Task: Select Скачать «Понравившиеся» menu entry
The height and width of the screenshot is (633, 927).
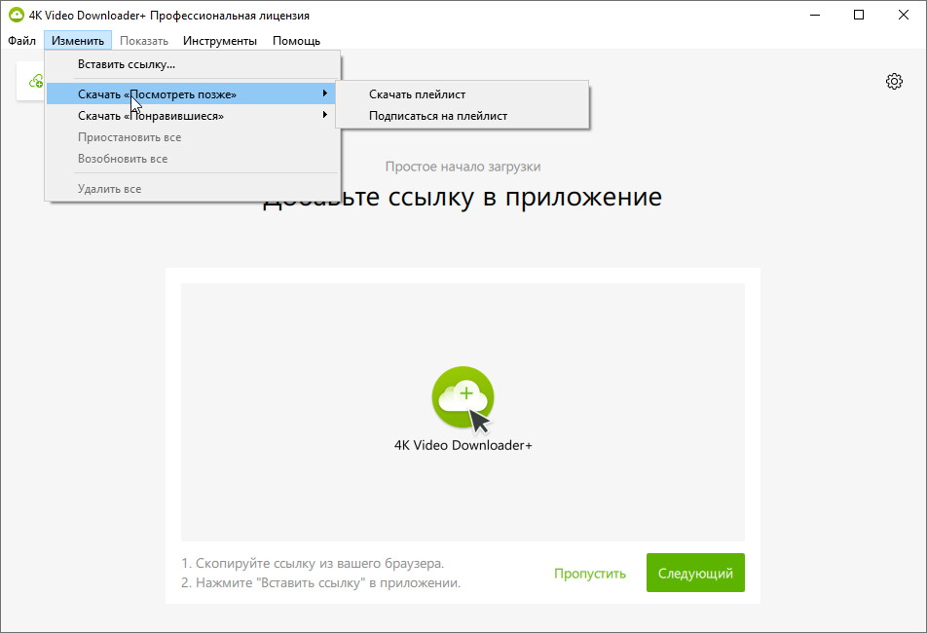Action: [x=191, y=116]
